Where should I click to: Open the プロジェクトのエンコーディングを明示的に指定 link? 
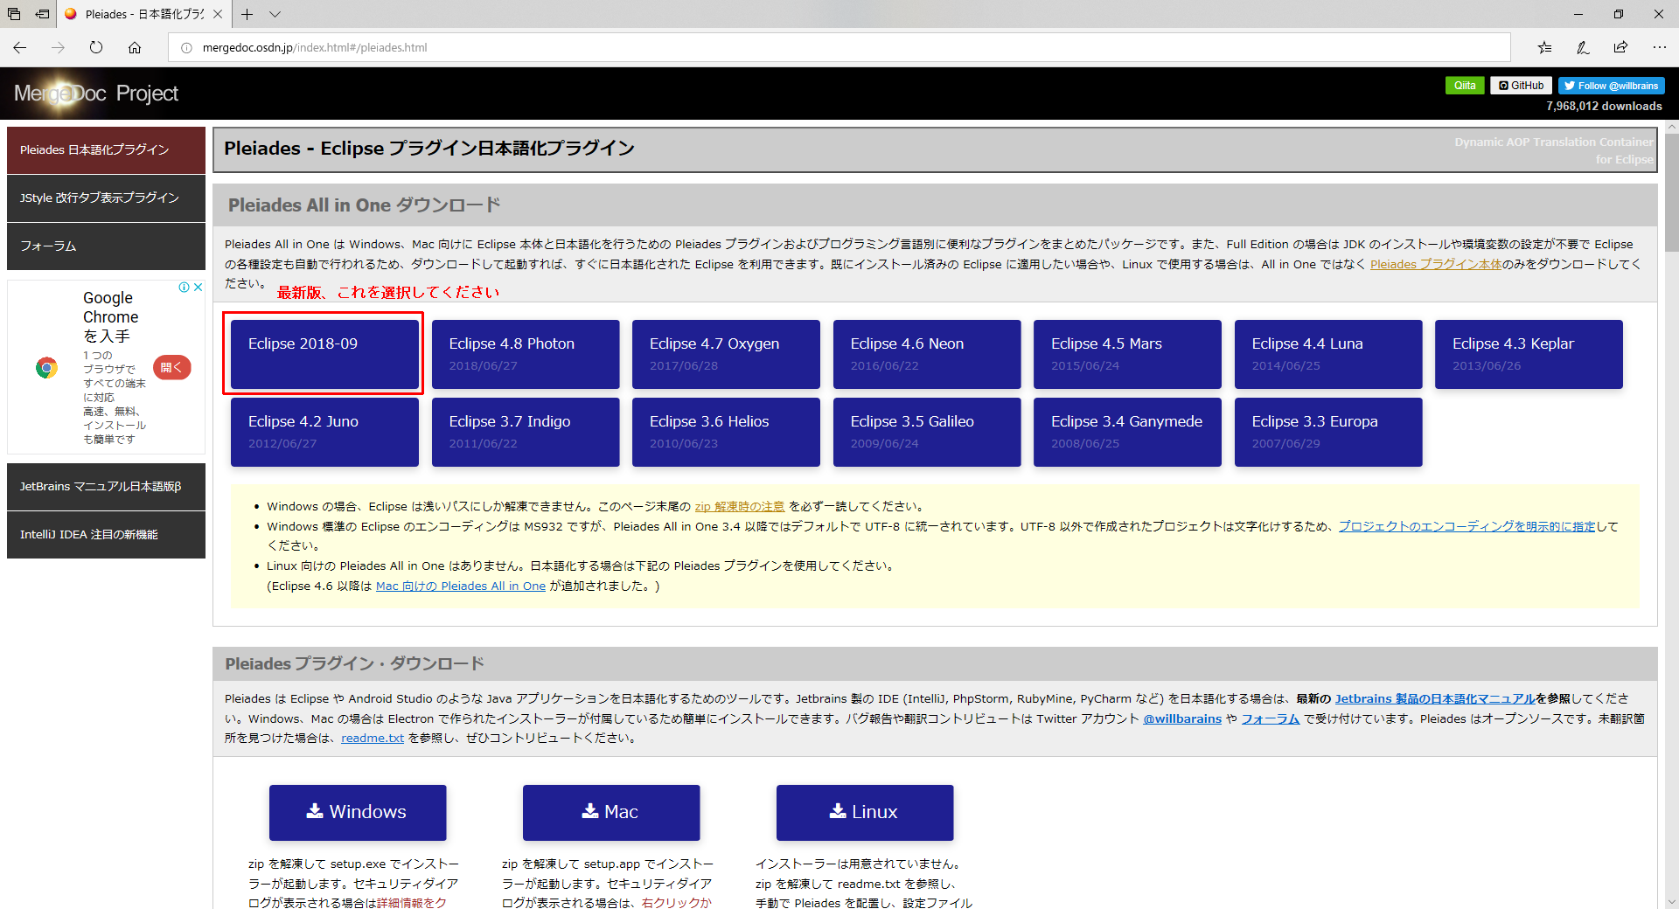tap(1467, 526)
